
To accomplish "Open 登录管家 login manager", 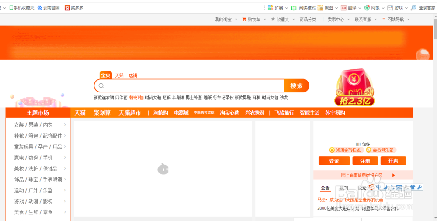I will (x=423, y=8).
